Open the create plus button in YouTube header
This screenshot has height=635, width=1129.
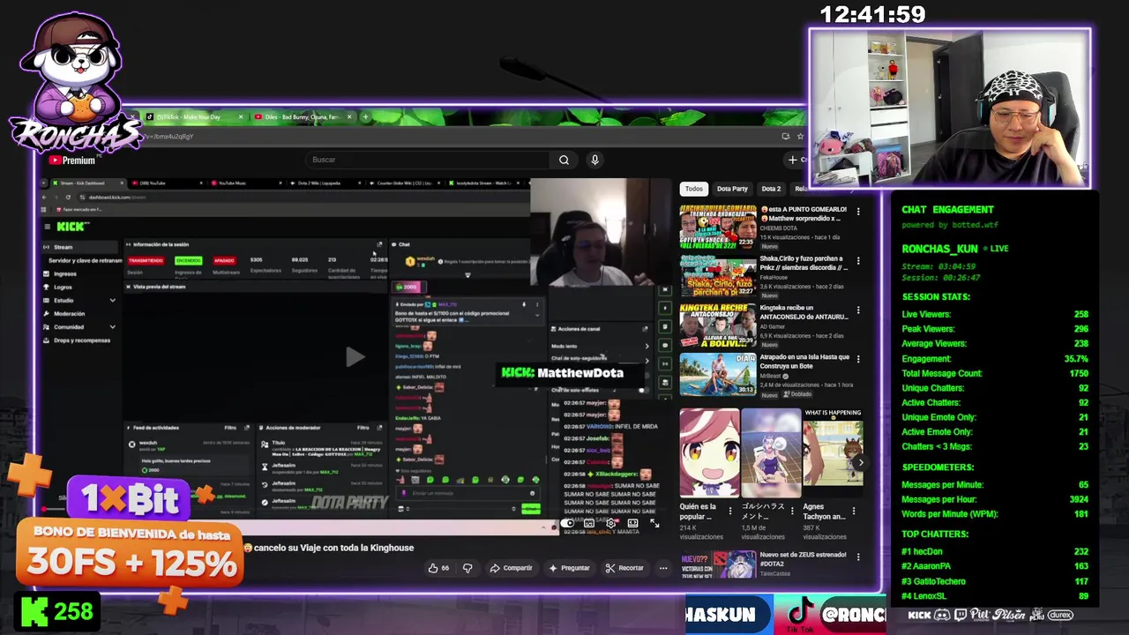793,160
